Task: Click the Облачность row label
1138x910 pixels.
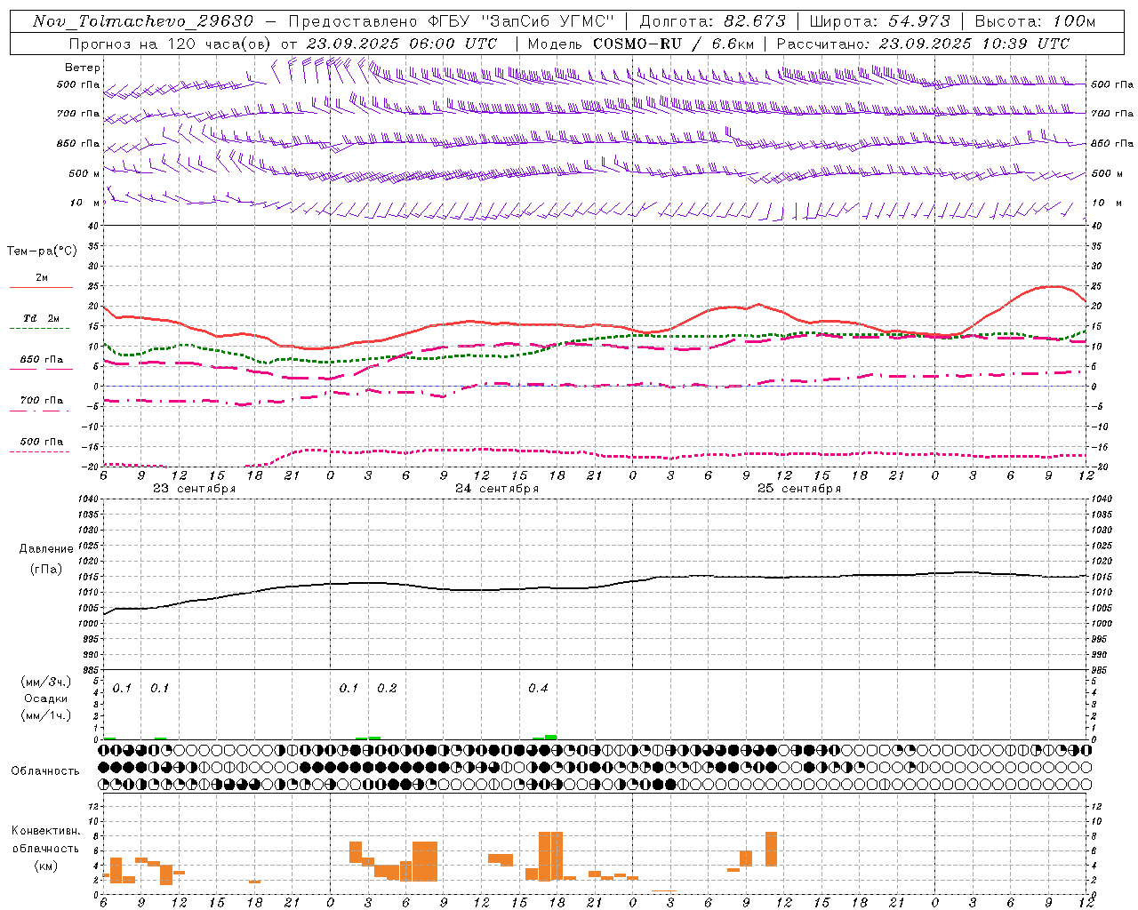Action: point(45,771)
